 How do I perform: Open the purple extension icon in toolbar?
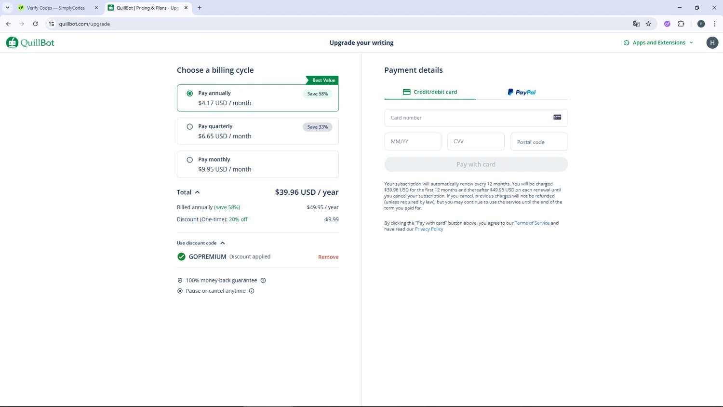pos(667,24)
